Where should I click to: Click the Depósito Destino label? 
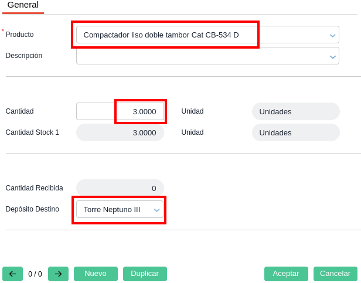coord(32,209)
